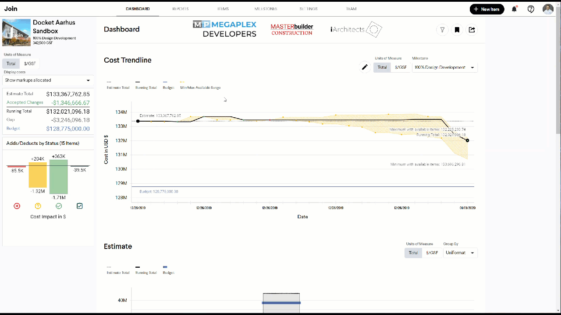Toggle Estimate Total legend in Cost Trendline

pos(118,85)
